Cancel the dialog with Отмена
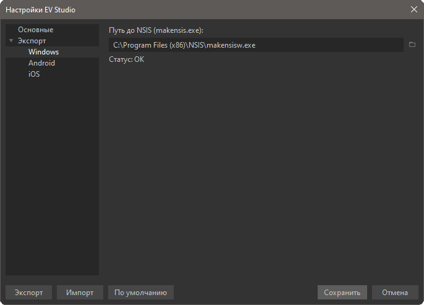 [395, 293]
